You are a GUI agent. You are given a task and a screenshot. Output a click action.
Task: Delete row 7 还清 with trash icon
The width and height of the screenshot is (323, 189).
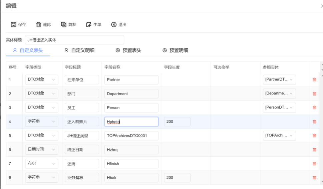tap(314, 163)
